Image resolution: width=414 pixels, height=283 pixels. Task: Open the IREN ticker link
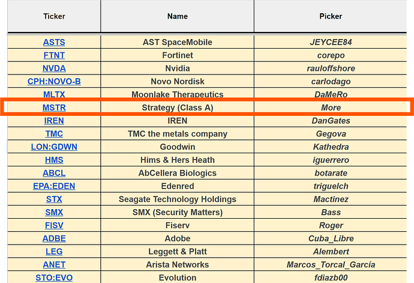(x=54, y=121)
